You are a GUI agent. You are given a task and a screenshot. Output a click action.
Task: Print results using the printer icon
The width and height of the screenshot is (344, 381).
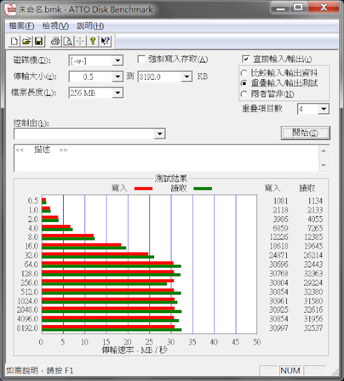coord(55,41)
